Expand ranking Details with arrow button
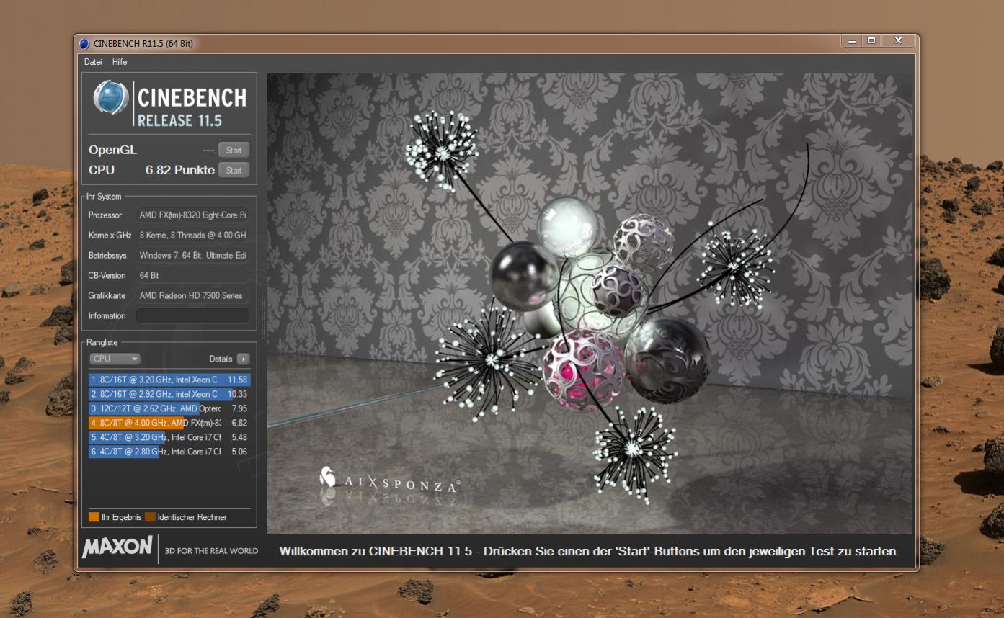 243,359
